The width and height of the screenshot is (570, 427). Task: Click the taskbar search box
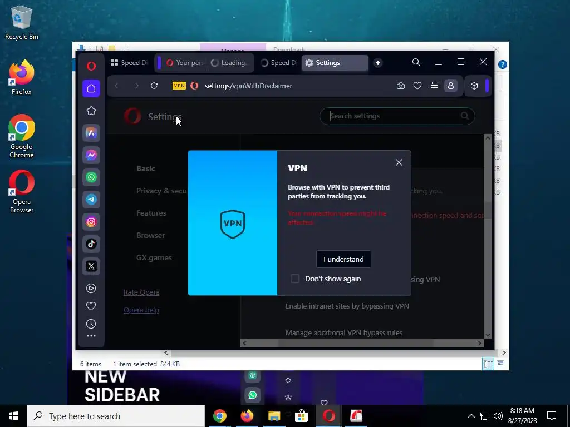pos(116,416)
